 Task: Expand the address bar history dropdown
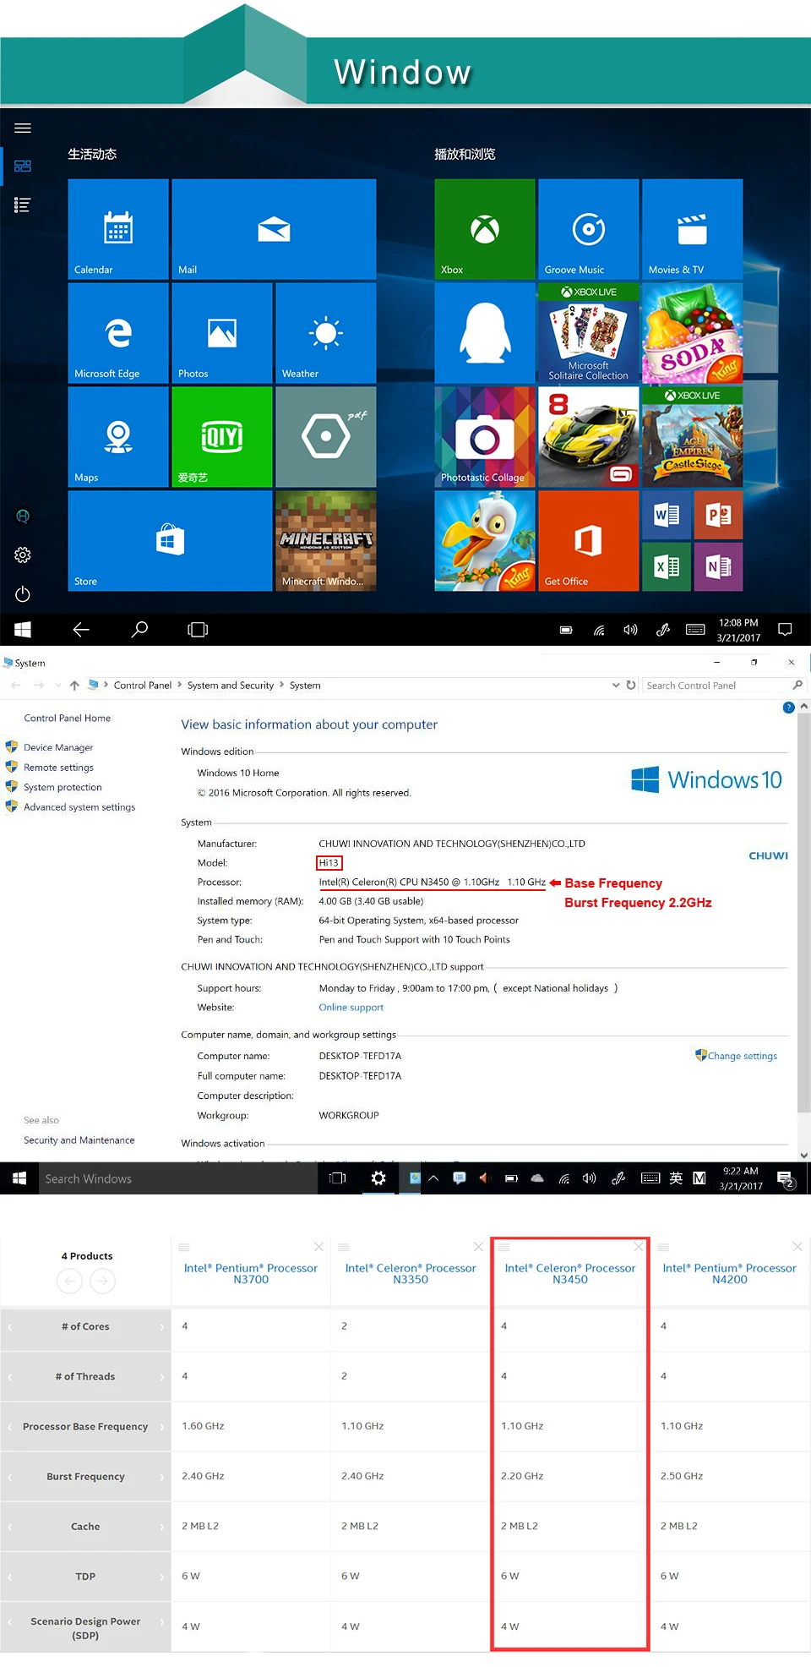pos(616,686)
